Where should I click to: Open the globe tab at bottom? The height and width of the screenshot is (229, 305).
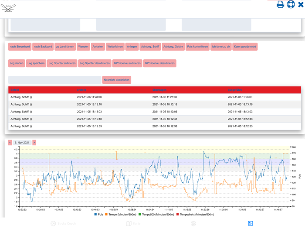tap(193, 223)
